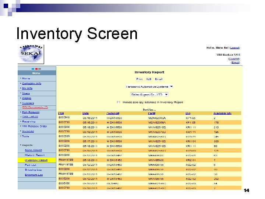Open the Dalian Kugami Co., LTD dropdown
The width and height of the screenshot is (265, 199).
click(149, 94)
